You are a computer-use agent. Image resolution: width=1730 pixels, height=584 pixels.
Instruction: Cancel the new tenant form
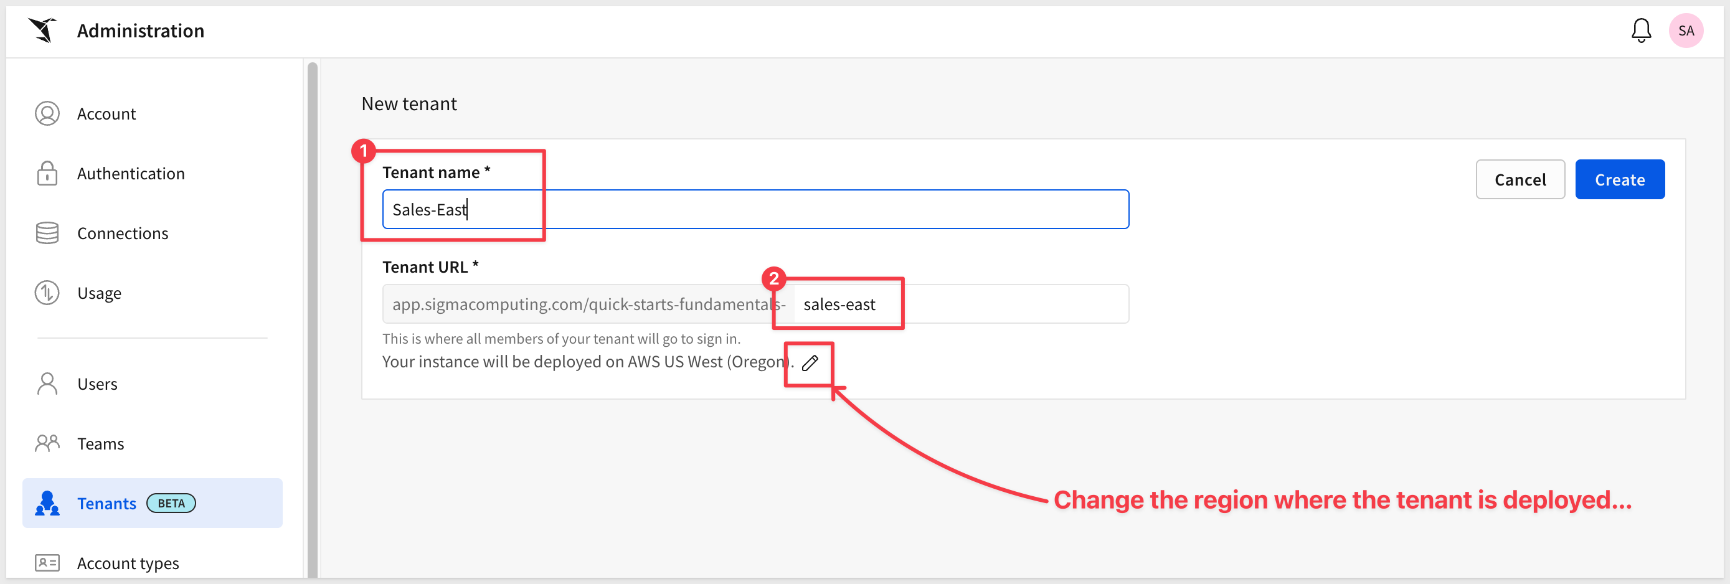1520,179
